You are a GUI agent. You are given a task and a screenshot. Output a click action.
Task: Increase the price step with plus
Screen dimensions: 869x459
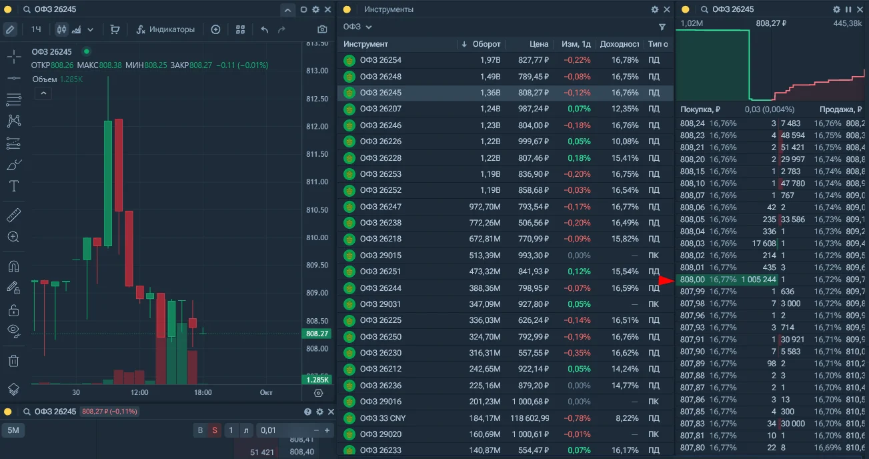[x=327, y=430]
